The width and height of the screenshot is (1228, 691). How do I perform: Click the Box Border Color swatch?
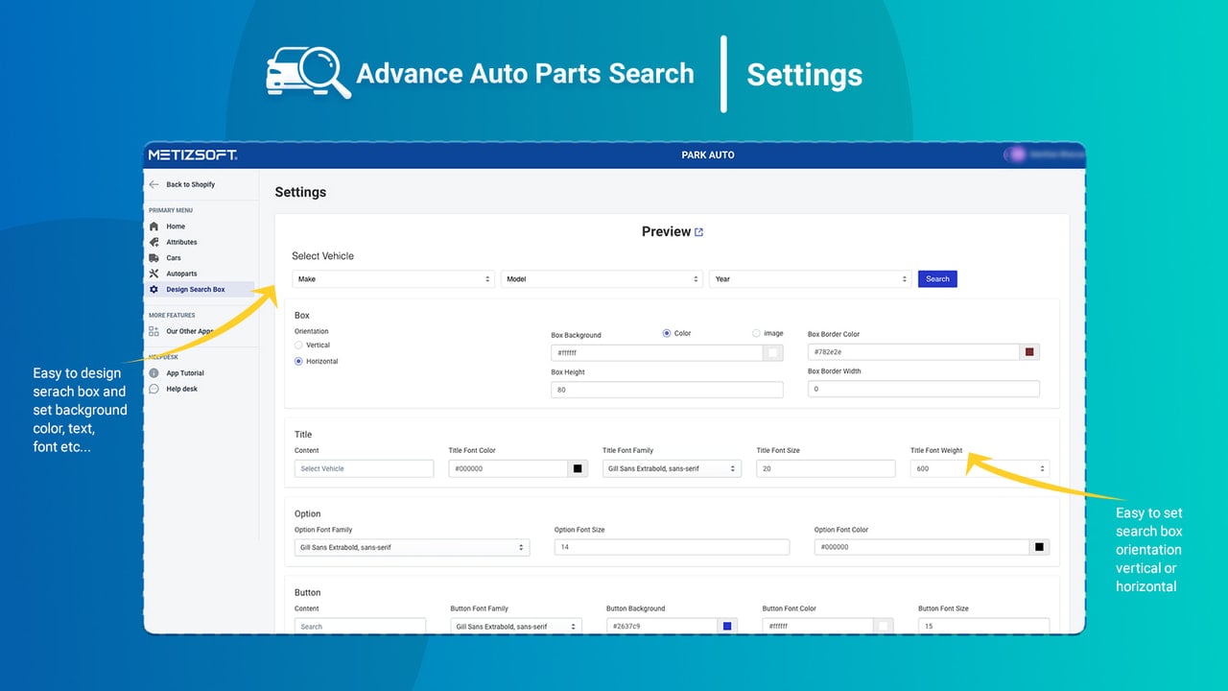(1029, 352)
